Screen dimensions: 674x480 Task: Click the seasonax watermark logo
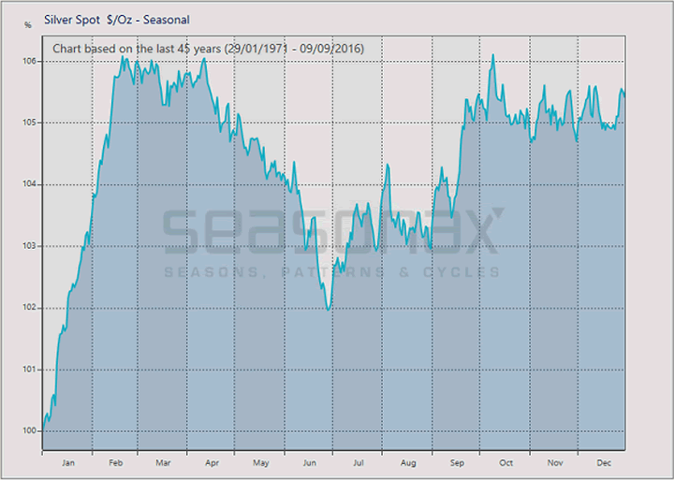[x=334, y=231]
